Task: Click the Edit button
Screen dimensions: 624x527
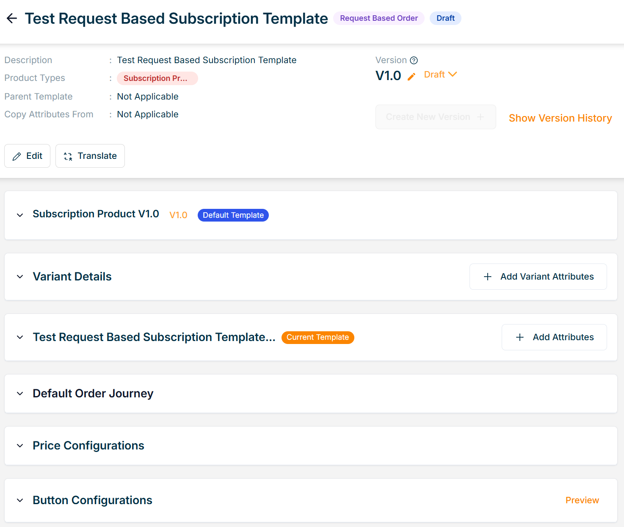Action: (28, 156)
